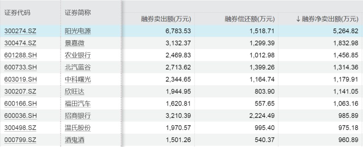Viewport: 363px width, 147px height.
Task: Open the 农业银行 stock name link
Action: coord(78,55)
